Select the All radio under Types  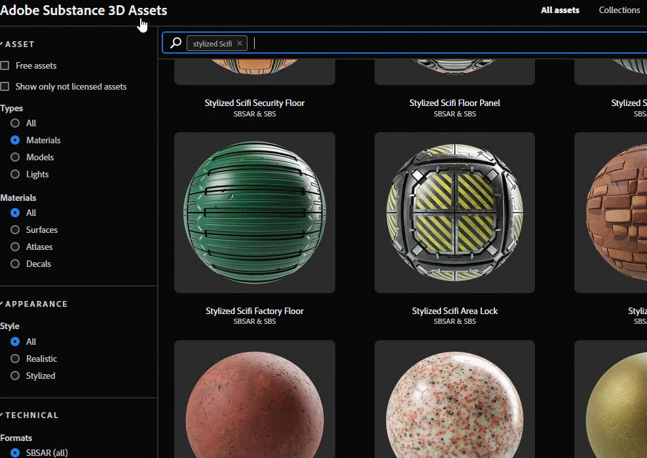[15, 123]
